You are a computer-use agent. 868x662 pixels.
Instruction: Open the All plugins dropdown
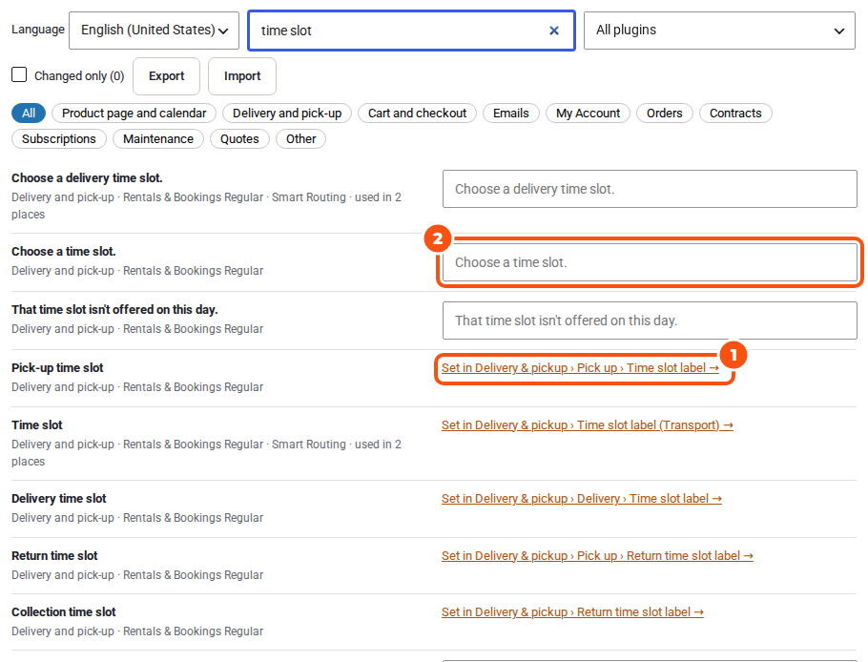(x=719, y=30)
